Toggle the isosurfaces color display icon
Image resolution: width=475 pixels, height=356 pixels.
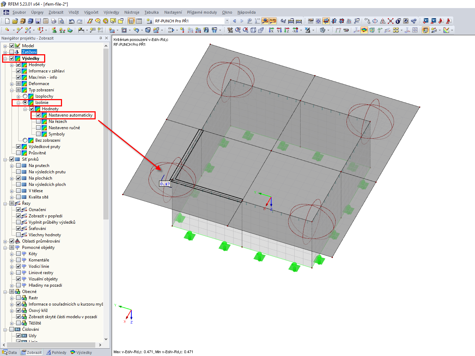pos(364,30)
